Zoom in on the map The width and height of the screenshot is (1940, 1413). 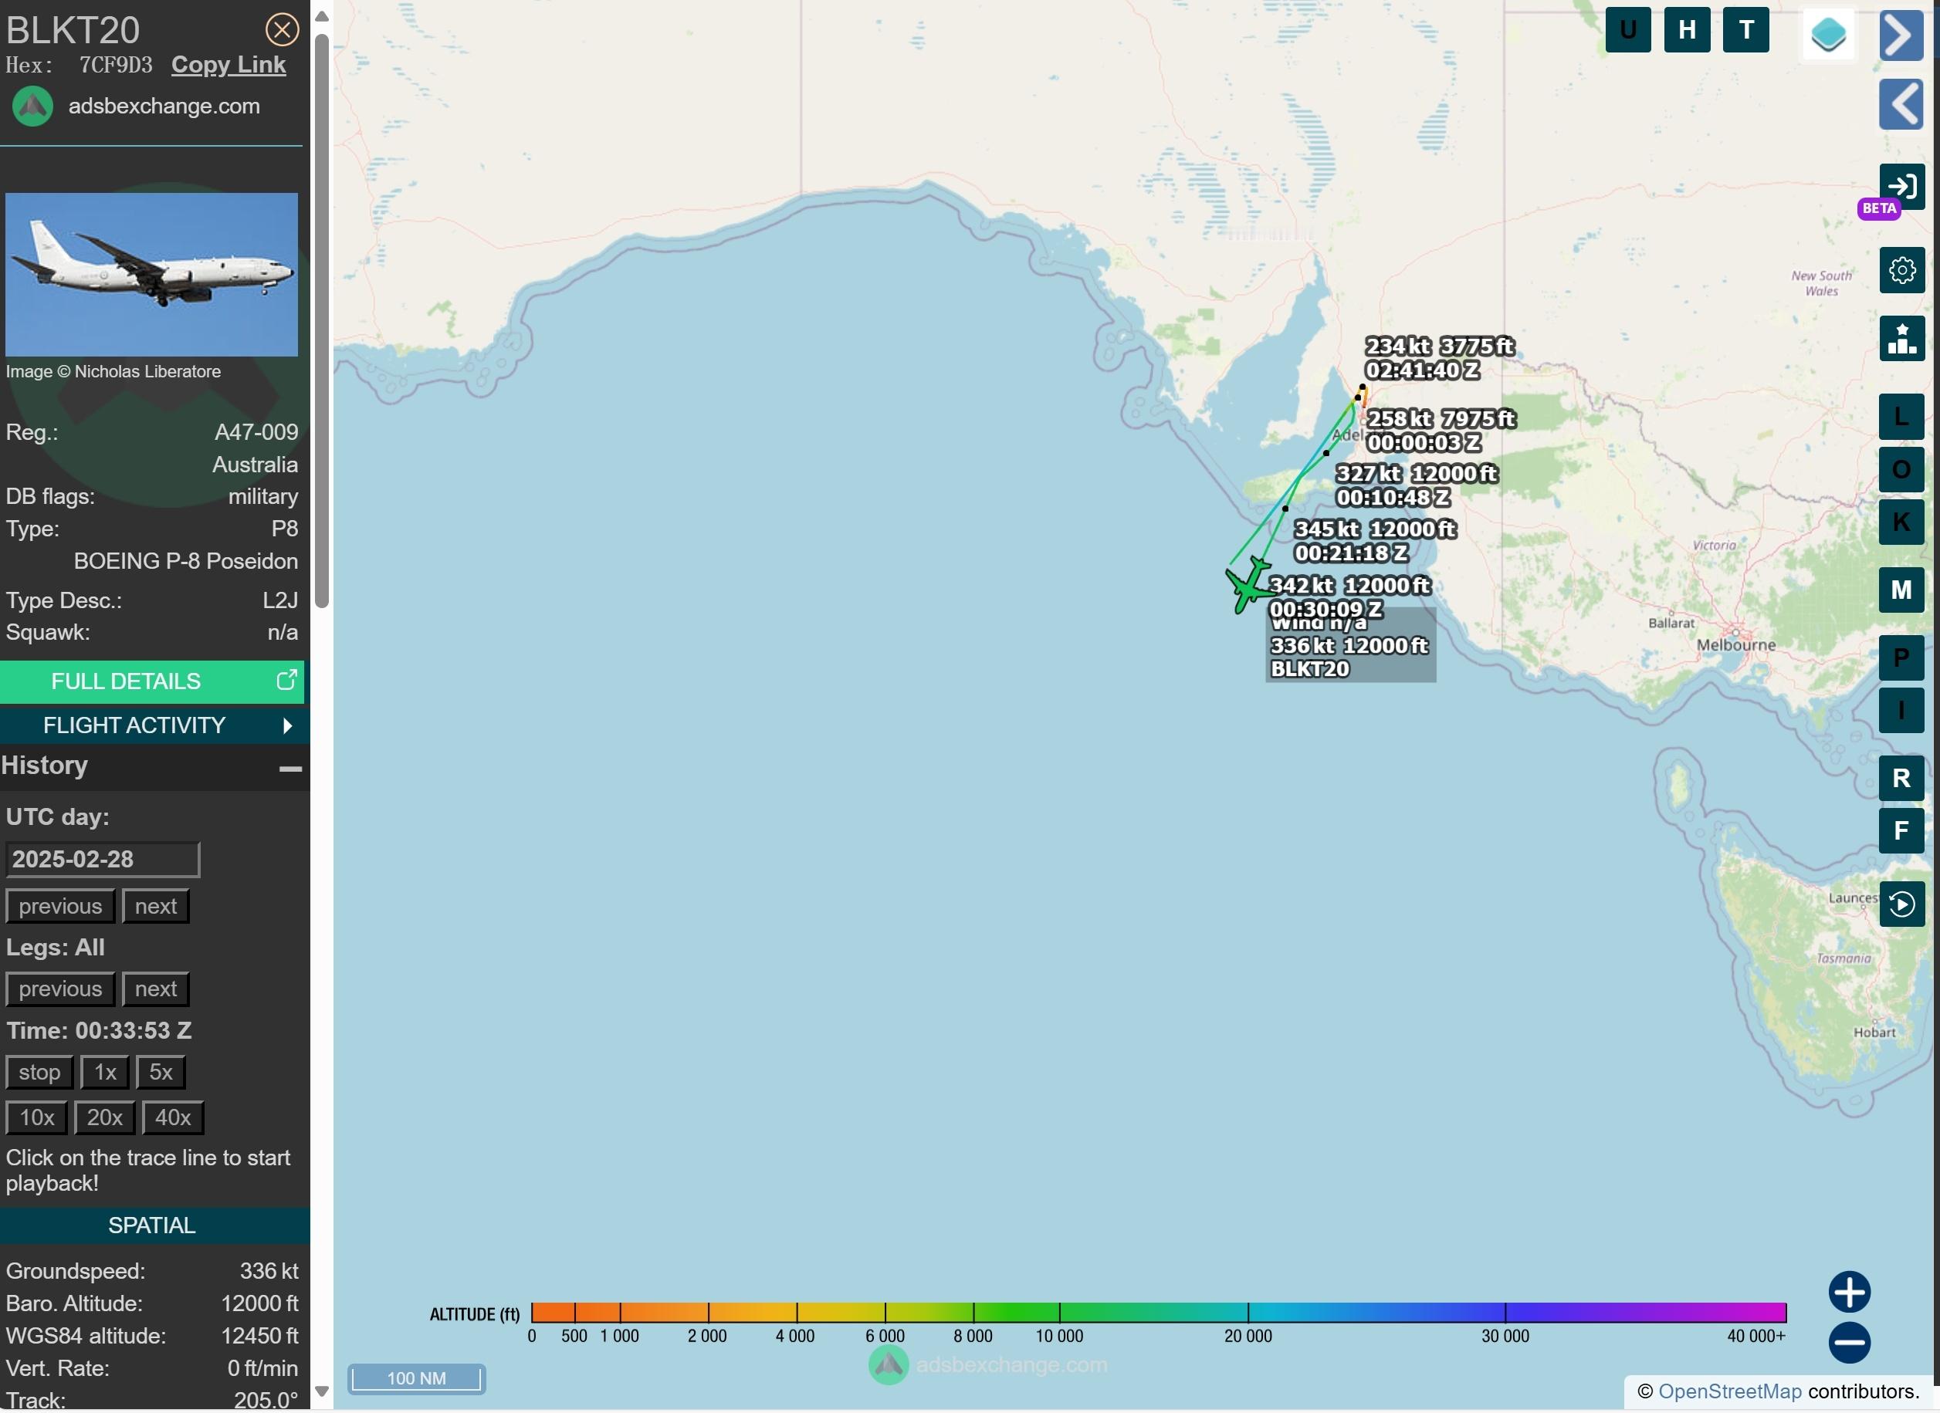(x=1848, y=1293)
